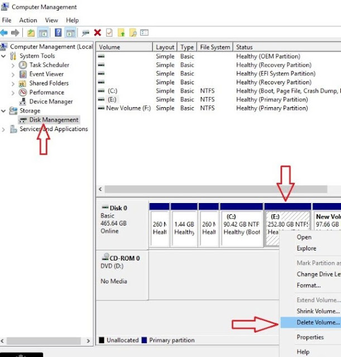Screen dimensions: 341x357
Task: Open Help via the blue question mark icon
Action: click(58, 32)
